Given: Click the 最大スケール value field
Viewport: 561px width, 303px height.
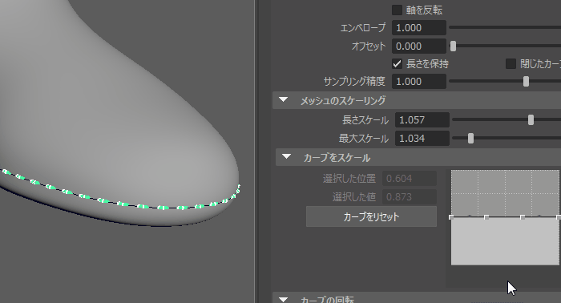Looking at the screenshot, I should pos(422,139).
